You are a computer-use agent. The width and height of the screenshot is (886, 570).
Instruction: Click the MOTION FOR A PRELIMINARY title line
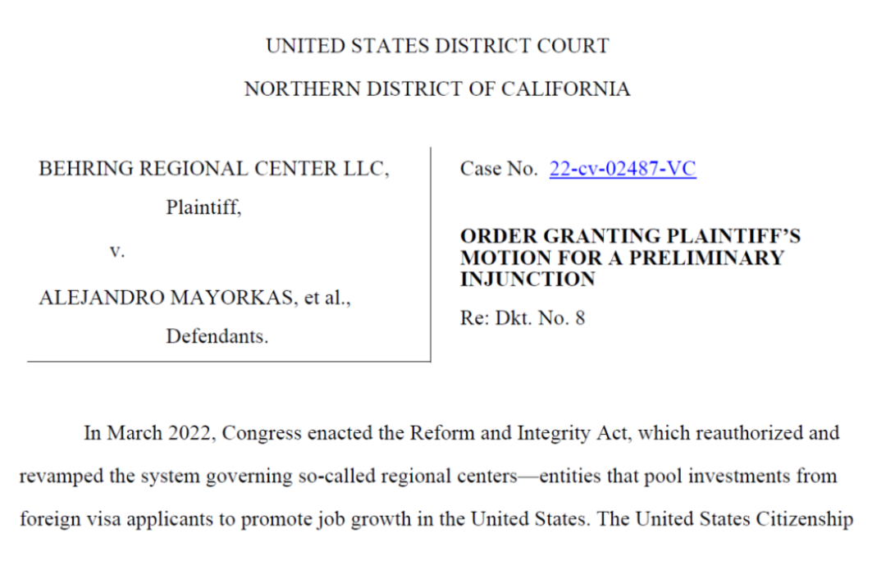point(622,258)
